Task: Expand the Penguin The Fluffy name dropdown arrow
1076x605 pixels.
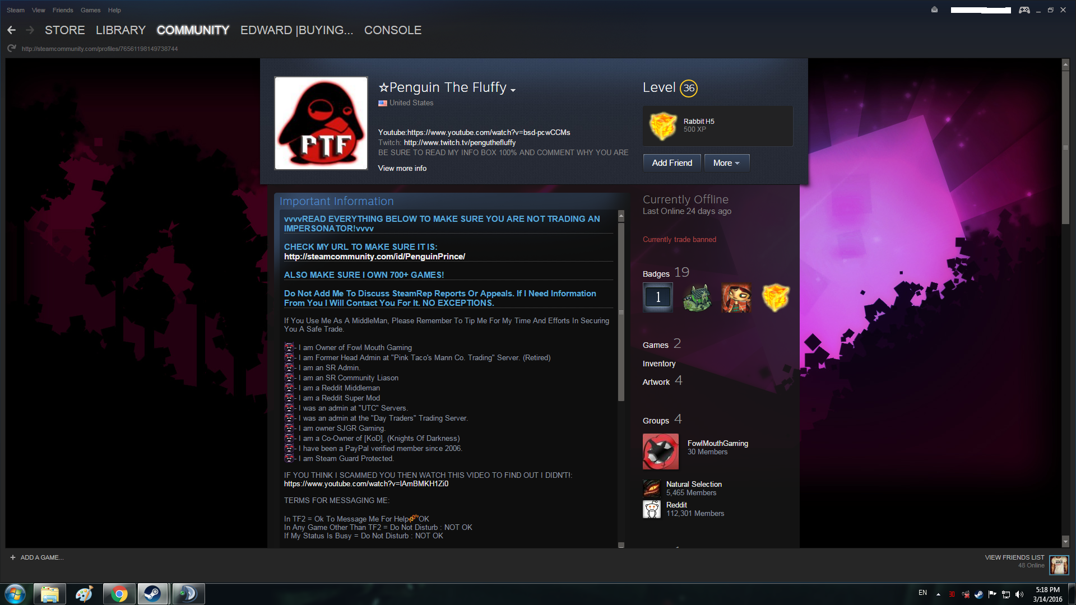Action: [513, 90]
